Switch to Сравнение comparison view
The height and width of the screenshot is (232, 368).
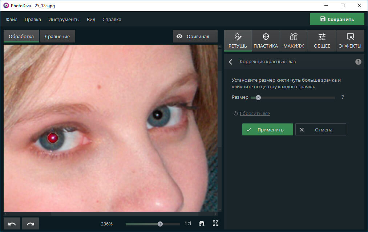(57, 36)
